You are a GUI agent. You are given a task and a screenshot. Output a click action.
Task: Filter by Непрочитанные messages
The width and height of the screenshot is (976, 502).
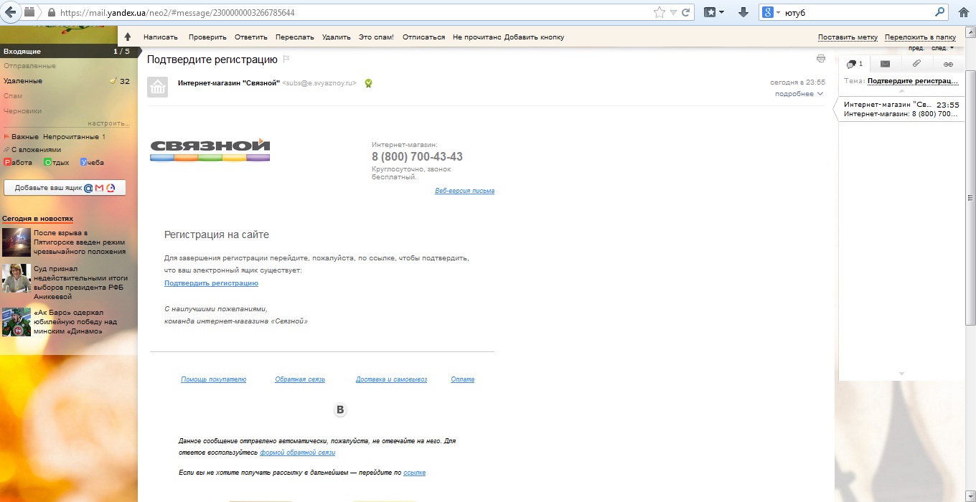[74, 136]
